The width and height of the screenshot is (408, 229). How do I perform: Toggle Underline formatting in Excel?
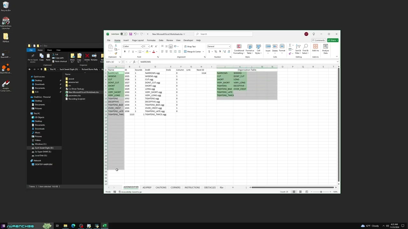click(x=133, y=52)
